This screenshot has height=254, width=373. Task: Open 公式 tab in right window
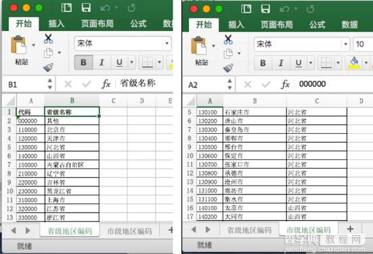(317, 24)
